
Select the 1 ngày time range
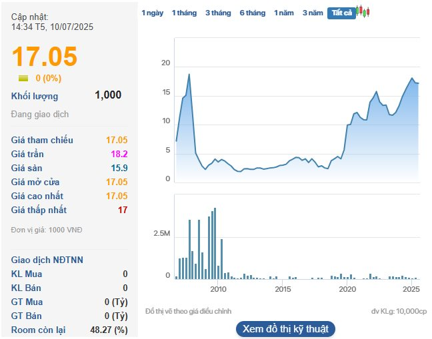(151, 13)
